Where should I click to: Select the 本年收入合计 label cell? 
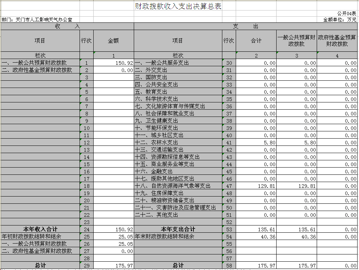click(40, 229)
